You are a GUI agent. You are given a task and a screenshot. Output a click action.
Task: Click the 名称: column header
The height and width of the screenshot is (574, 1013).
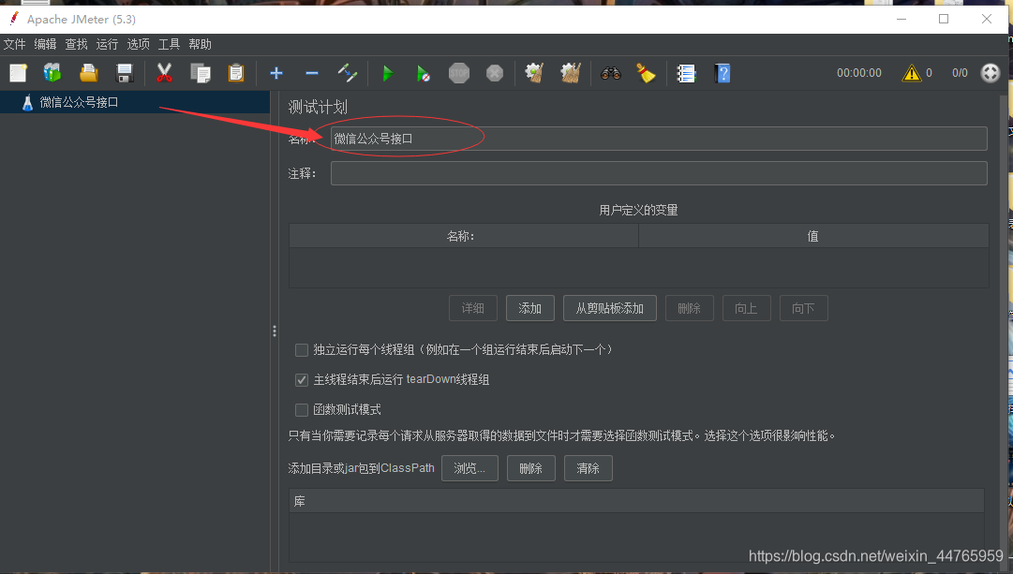point(463,236)
